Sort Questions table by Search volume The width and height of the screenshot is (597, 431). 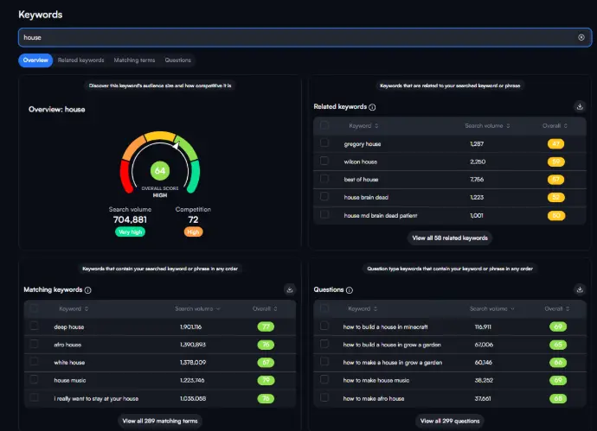489,308
